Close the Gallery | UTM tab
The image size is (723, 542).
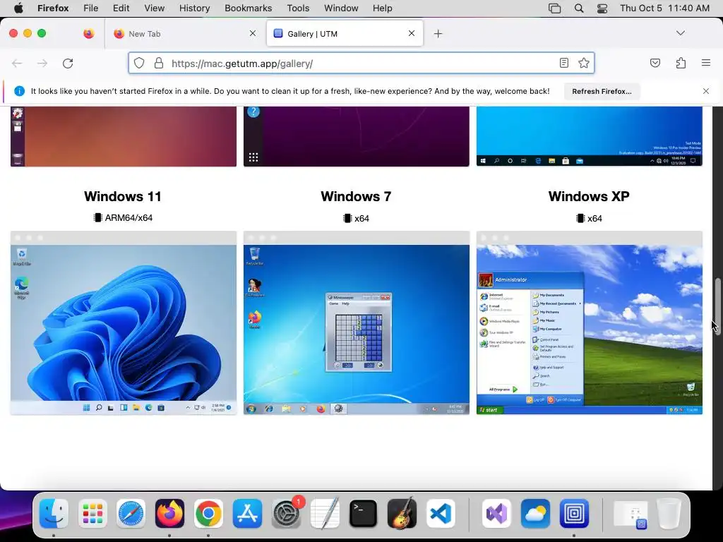[412, 33]
